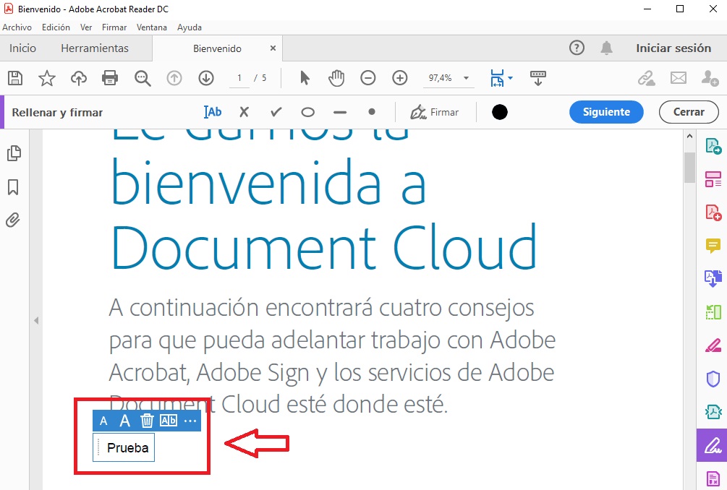This screenshot has width=727, height=490.
Task: Open the Comment tool from the right sidebar
Action: coord(713,246)
